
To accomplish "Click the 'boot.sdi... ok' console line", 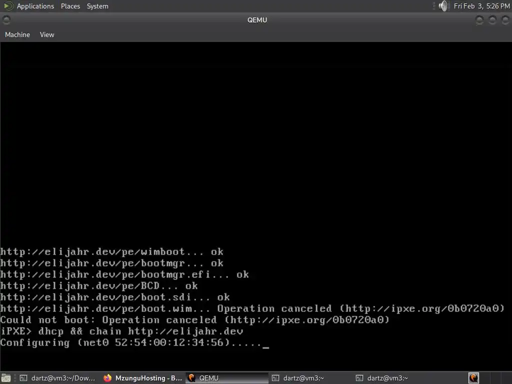I will 115,297.
